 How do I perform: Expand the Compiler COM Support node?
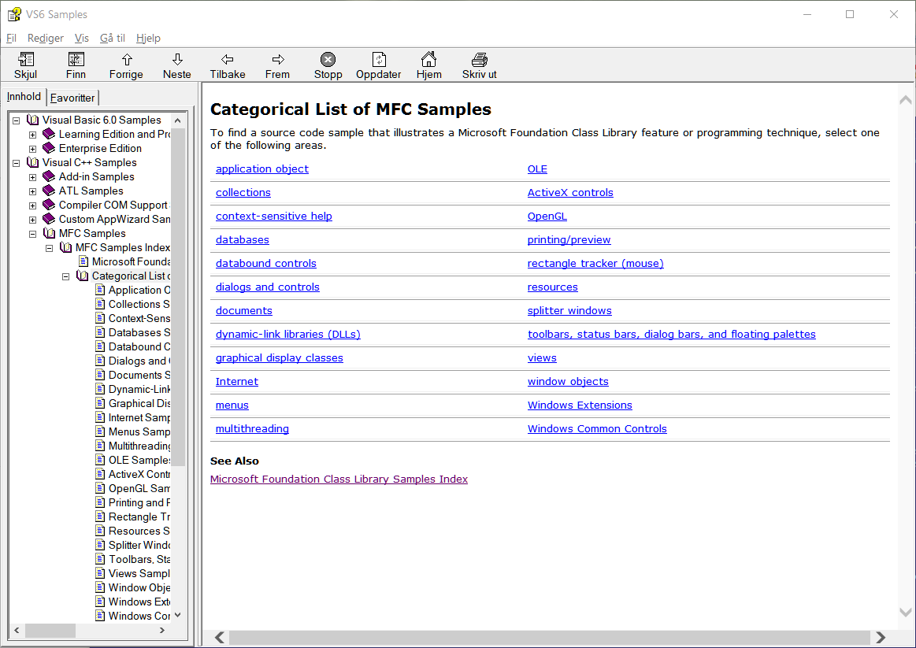click(x=33, y=206)
